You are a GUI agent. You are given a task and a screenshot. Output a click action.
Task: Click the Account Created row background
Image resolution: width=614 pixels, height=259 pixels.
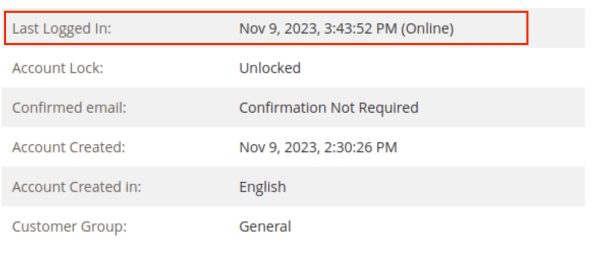(x=293, y=147)
